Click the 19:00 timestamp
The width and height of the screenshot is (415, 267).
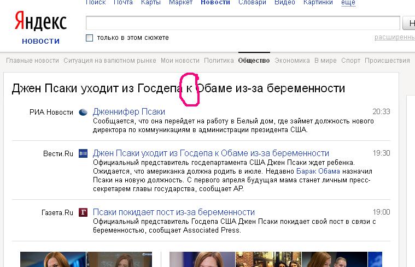[x=382, y=212]
